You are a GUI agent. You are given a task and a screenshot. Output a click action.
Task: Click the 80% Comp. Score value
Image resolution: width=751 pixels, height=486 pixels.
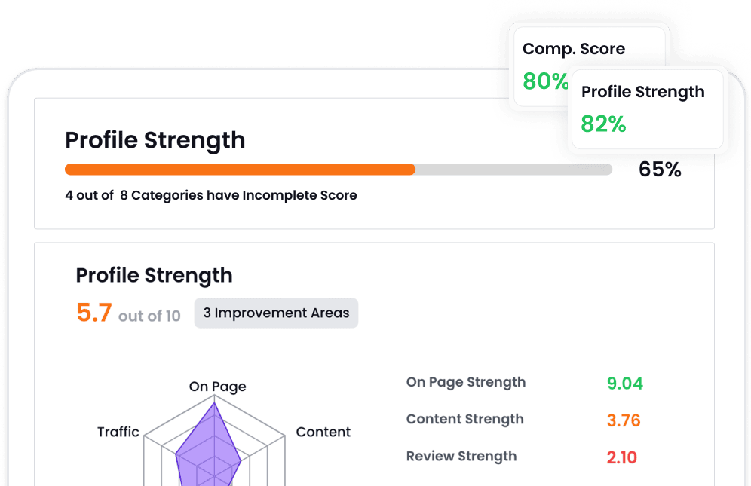click(x=544, y=81)
